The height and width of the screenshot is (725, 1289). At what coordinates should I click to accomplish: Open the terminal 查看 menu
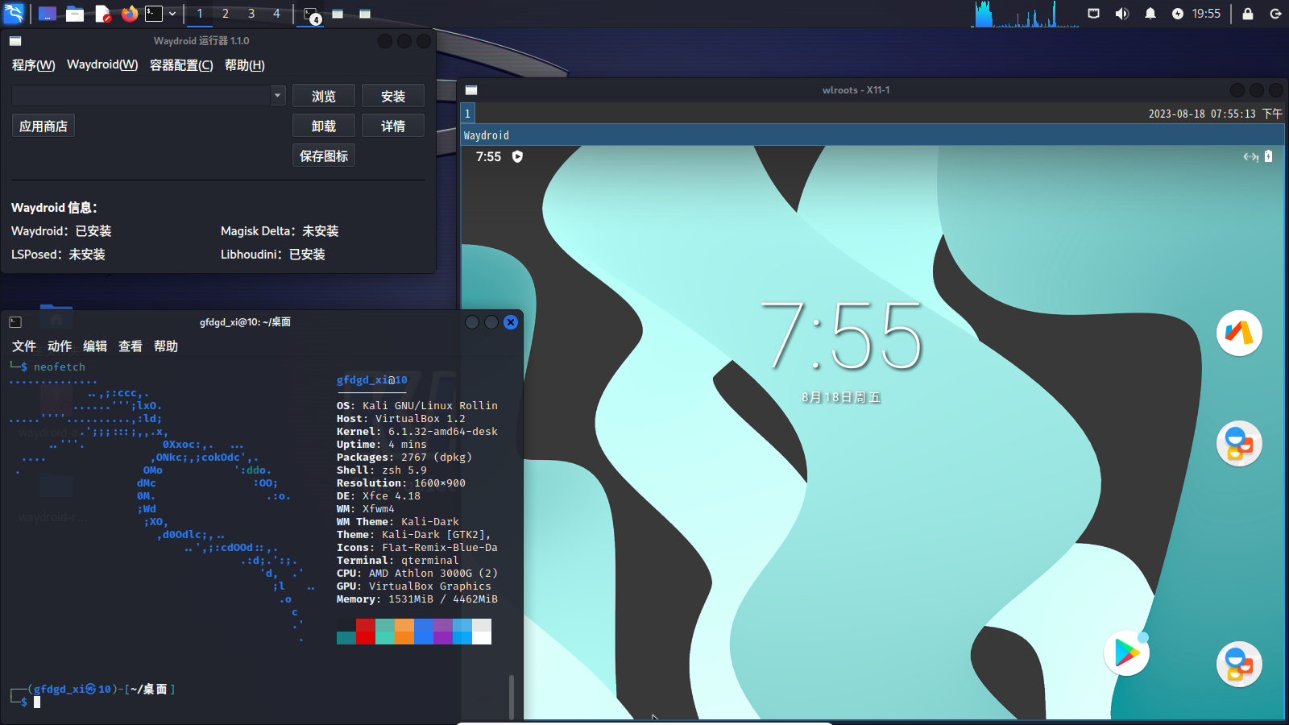point(131,346)
